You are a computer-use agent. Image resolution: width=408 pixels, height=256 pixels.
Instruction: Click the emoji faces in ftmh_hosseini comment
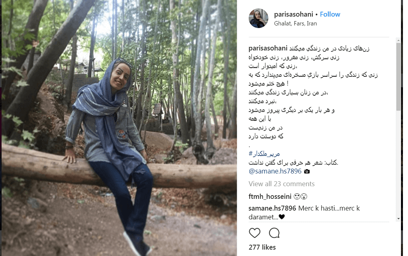coord(301,197)
